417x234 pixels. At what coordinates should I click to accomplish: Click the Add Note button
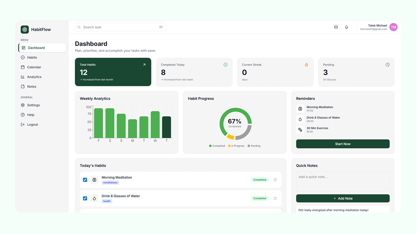click(x=343, y=198)
